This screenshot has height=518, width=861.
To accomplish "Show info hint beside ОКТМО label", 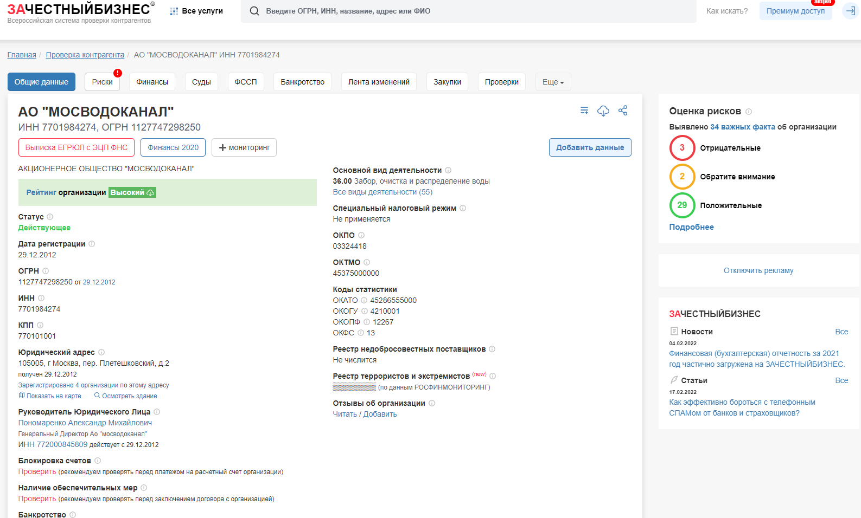I will 367,262.
